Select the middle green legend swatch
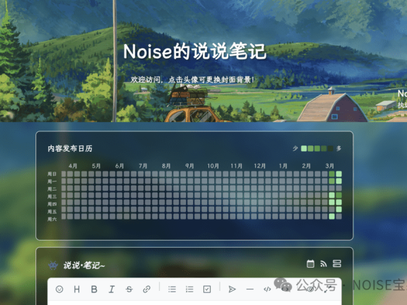This screenshot has width=407, height=305. tap(317, 148)
